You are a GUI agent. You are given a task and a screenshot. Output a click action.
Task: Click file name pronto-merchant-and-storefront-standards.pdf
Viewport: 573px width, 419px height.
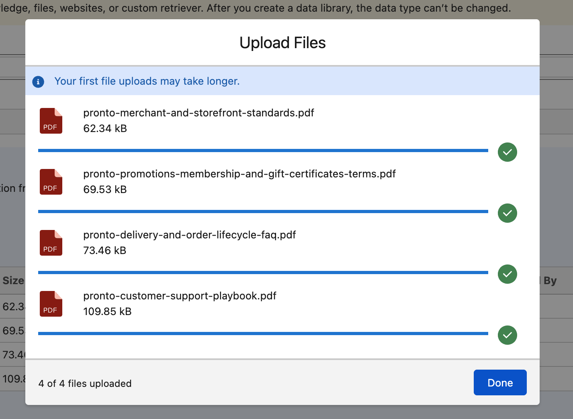pos(199,113)
